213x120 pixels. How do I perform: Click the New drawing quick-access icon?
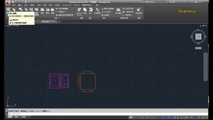(13, 2)
